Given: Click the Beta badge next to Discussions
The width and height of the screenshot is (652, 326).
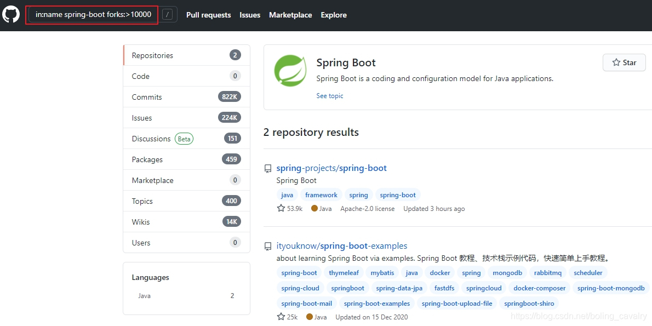Looking at the screenshot, I should coord(184,139).
